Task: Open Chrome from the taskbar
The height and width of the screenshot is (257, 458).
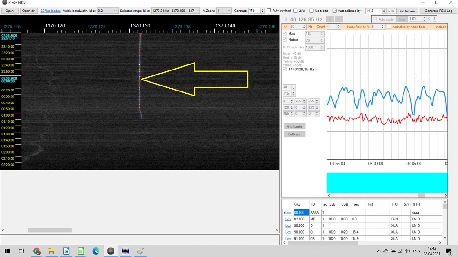Action: 37,251
